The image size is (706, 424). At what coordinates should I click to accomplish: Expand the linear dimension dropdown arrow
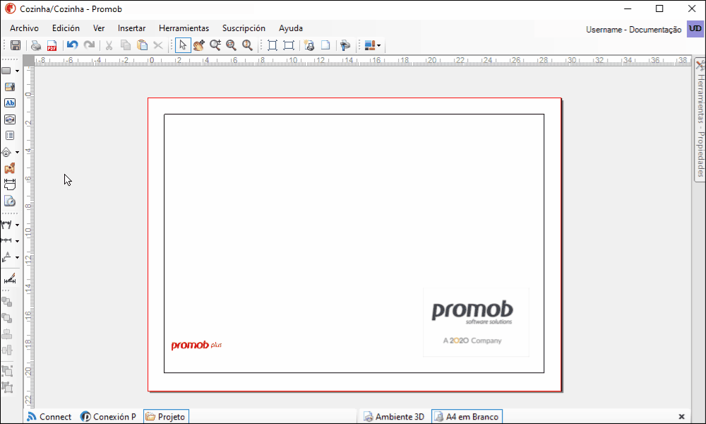tap(17, 241)
